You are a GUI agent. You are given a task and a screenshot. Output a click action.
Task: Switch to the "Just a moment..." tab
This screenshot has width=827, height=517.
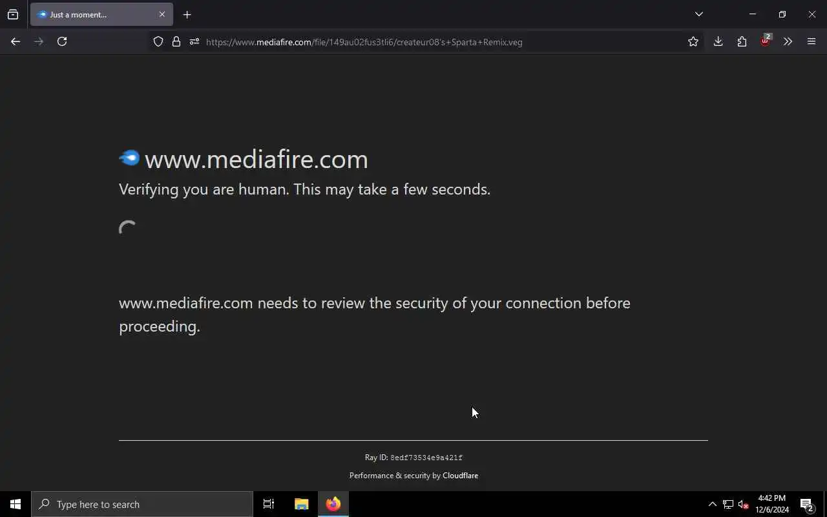101,14
